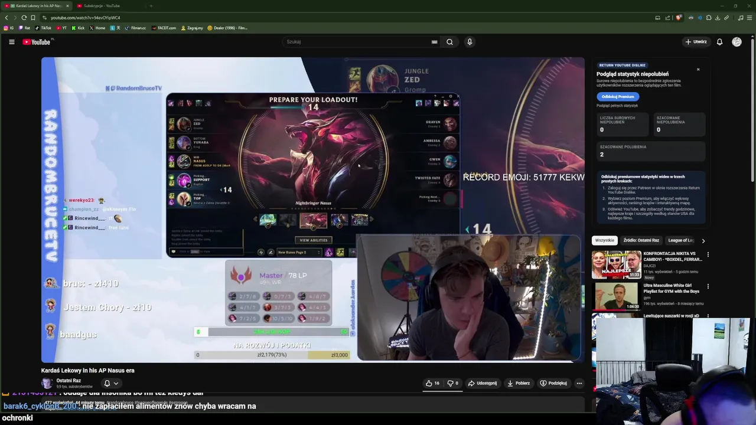Viewport: 756px width, 425px height.
Task: Open the media control music-note icon
Action: (741, 18)
